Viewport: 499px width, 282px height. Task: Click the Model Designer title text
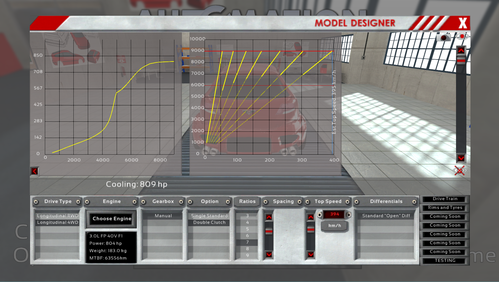(355, 23)
